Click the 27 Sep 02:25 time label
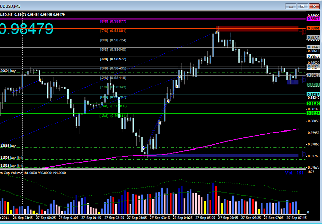 114,218
